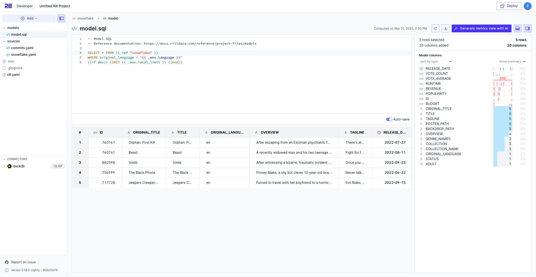Toggle the right inspector panel icon
536x277 pixels.
click(527, 28)
